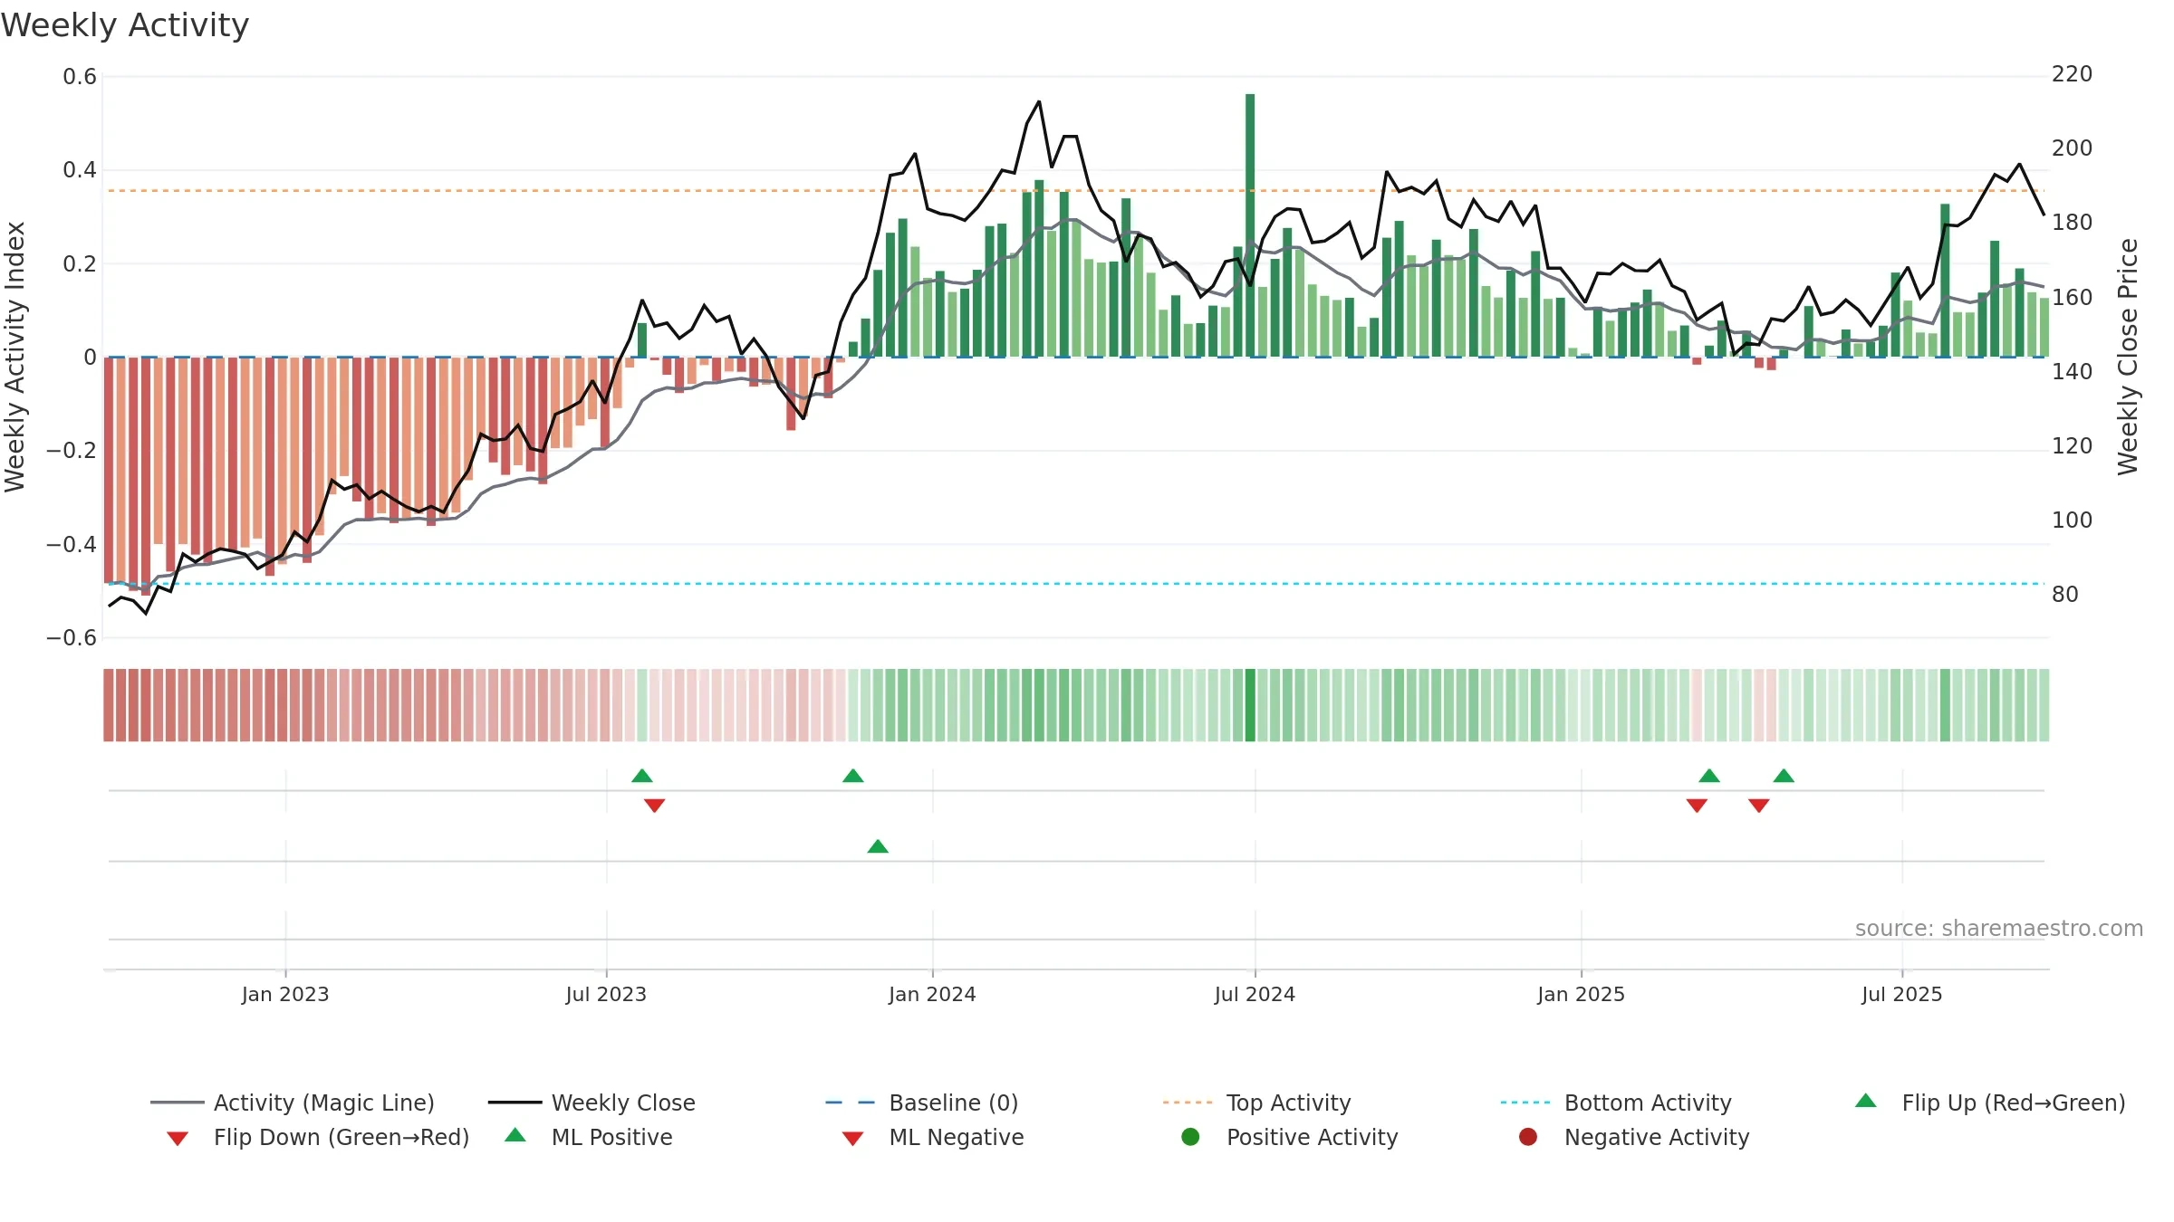Click the 200 right axis tick label

click(x=2072, y=148)
